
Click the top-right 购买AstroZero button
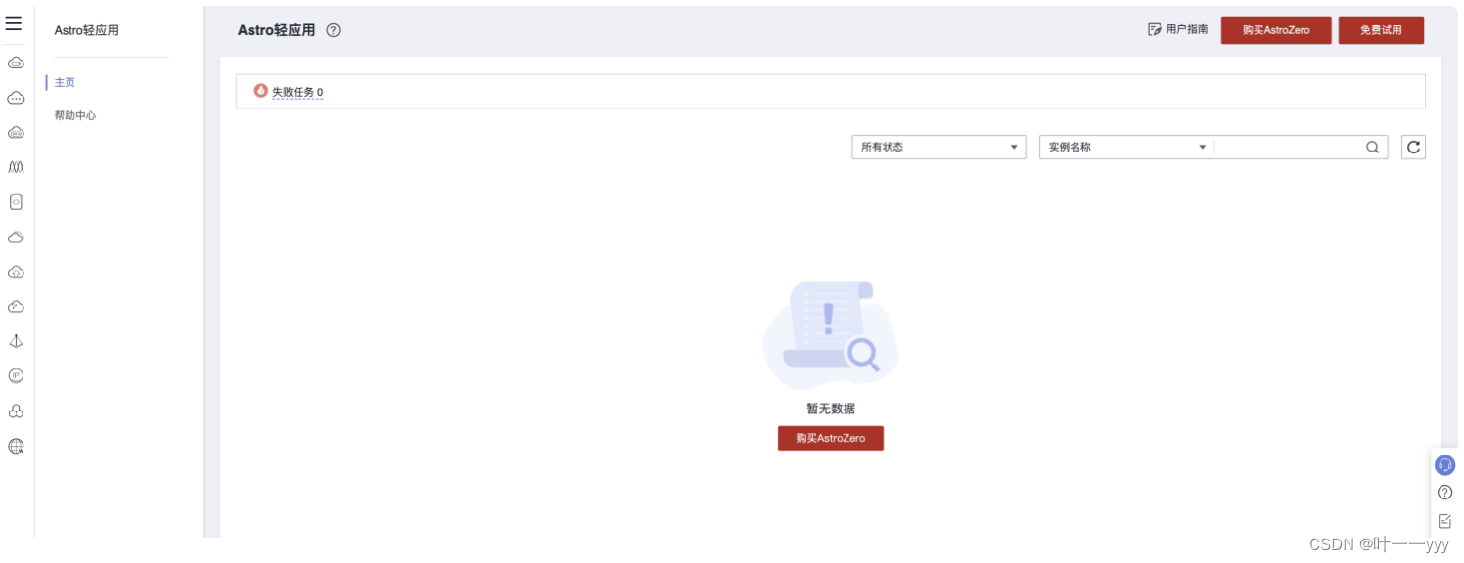(1276, 30)
